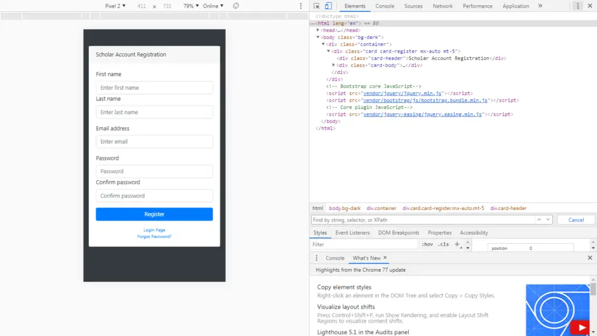Activate the inspect element picker icon
Screen dimensions: 597x336
point(317,6)
